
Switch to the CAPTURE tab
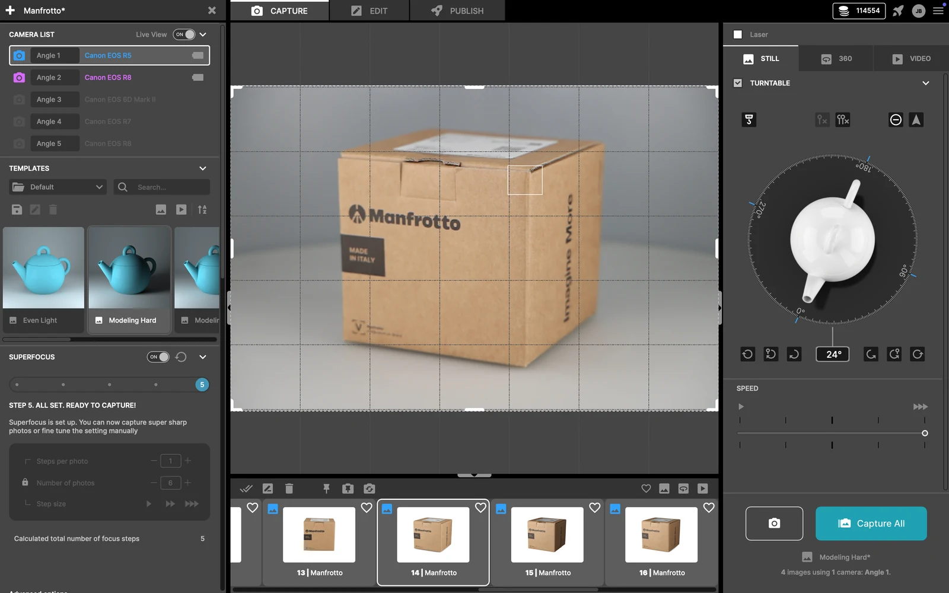coord(279,11)
